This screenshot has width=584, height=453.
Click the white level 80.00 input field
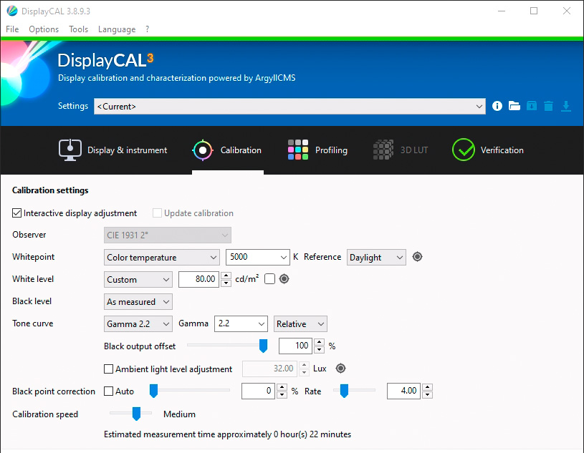198,279
